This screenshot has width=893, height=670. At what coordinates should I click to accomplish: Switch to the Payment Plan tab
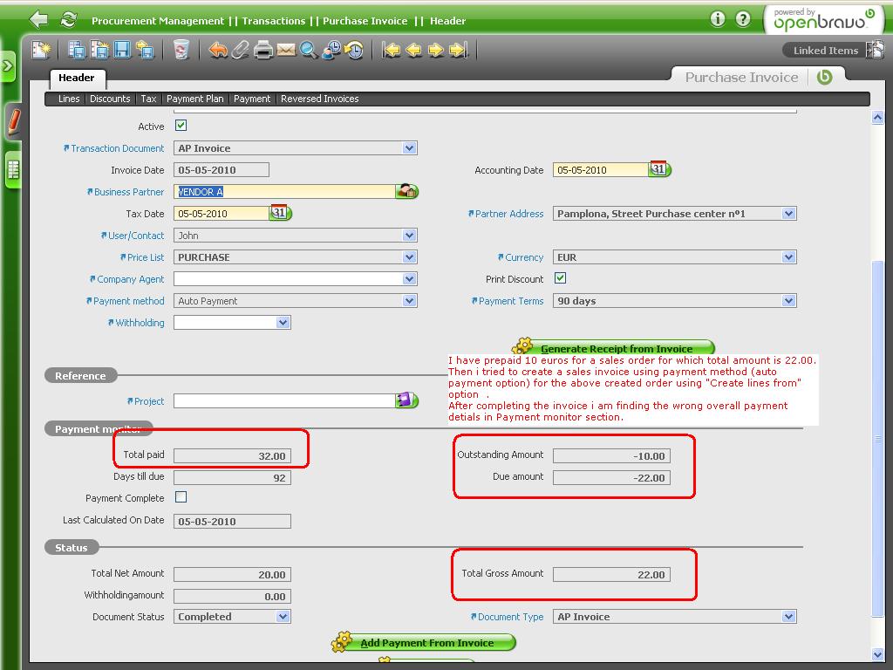194,99
